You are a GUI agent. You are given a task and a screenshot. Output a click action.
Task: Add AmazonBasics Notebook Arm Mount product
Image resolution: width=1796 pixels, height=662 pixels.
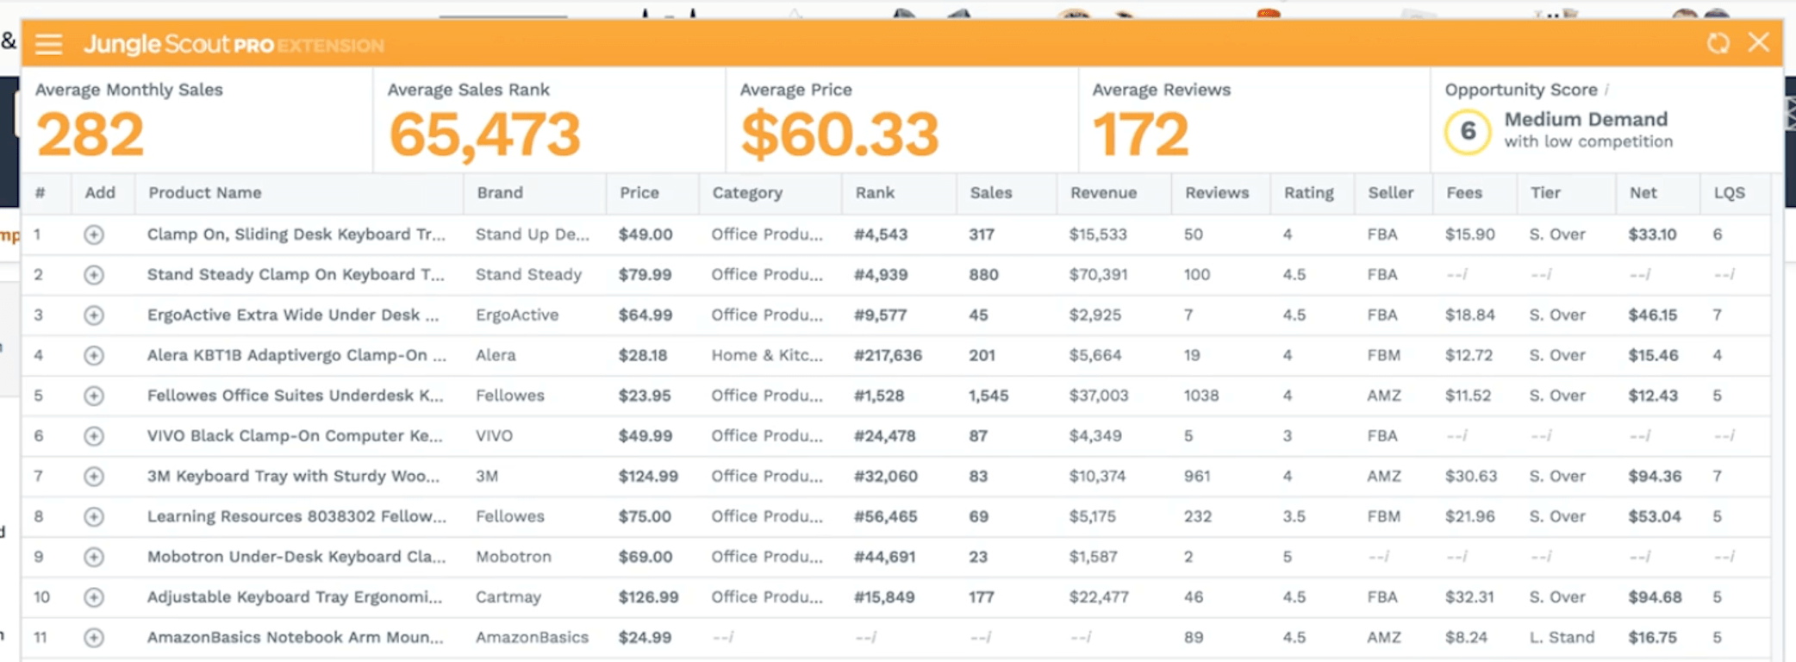94,638
